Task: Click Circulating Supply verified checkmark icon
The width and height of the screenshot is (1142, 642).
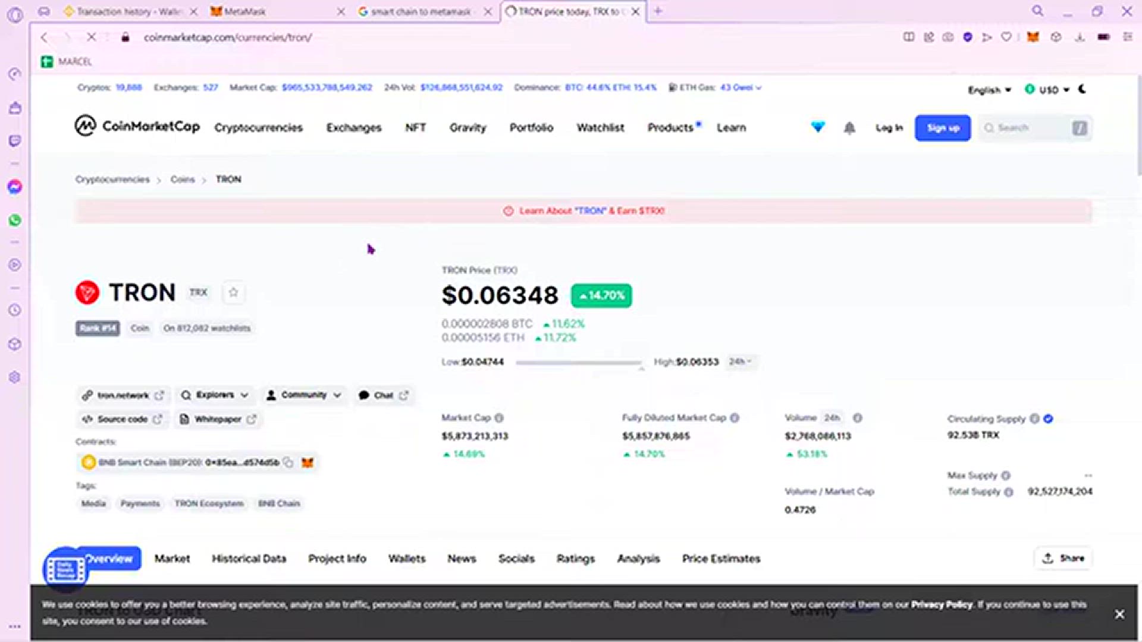Action: click(1048, 419)
